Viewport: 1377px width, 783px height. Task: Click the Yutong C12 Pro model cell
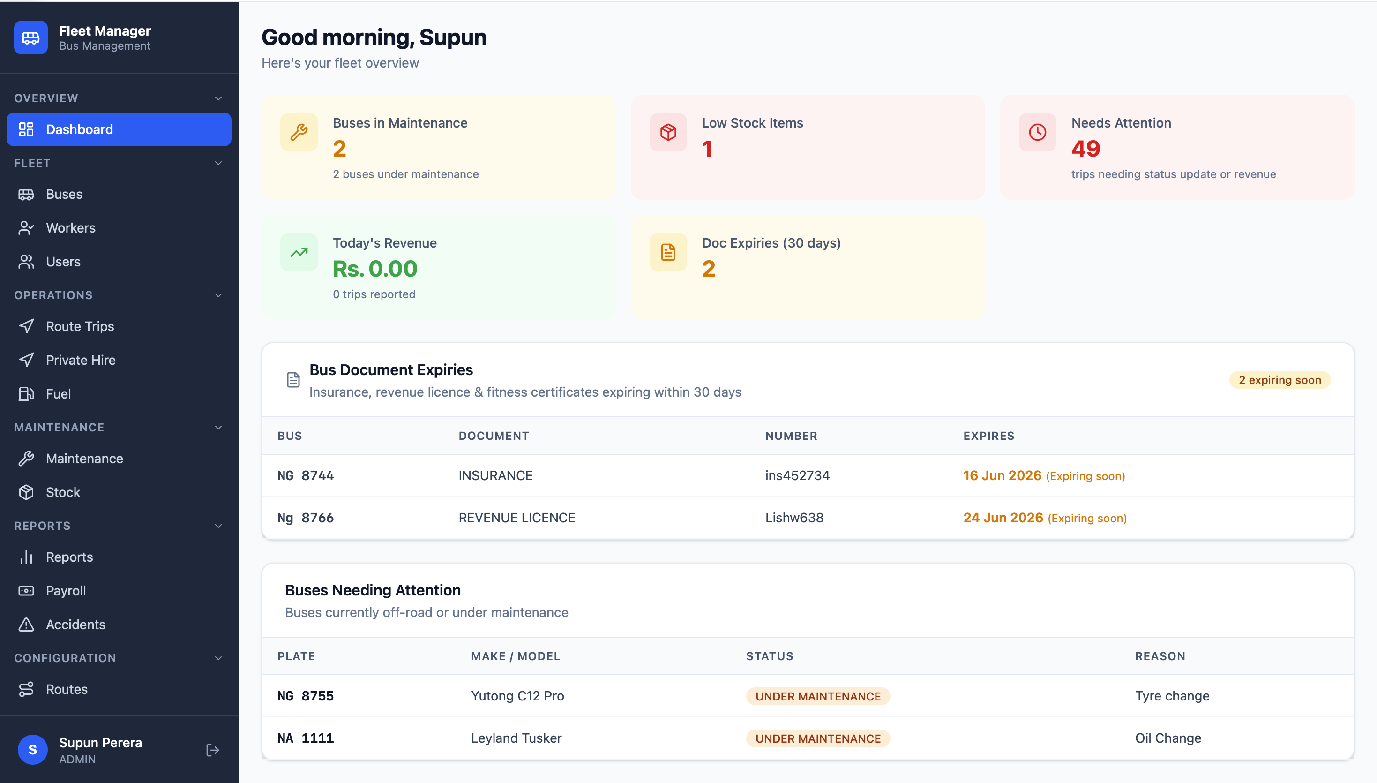click(517, 696)
